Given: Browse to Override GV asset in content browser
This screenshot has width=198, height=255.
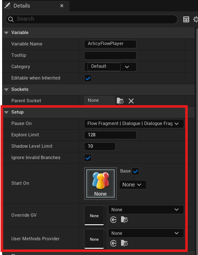Looking at the screenshot, I should point(124,220).
